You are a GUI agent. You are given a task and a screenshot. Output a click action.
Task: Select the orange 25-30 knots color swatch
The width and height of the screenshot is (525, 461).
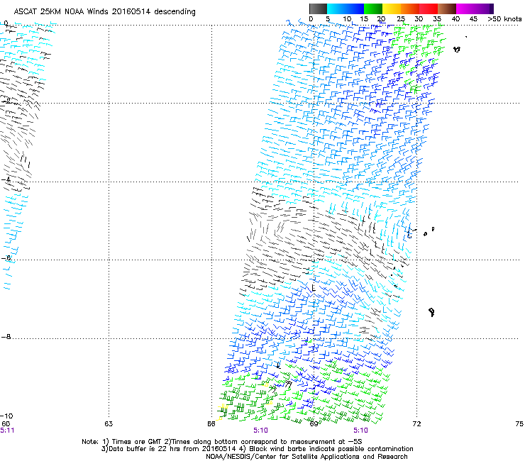pos(410,9)
